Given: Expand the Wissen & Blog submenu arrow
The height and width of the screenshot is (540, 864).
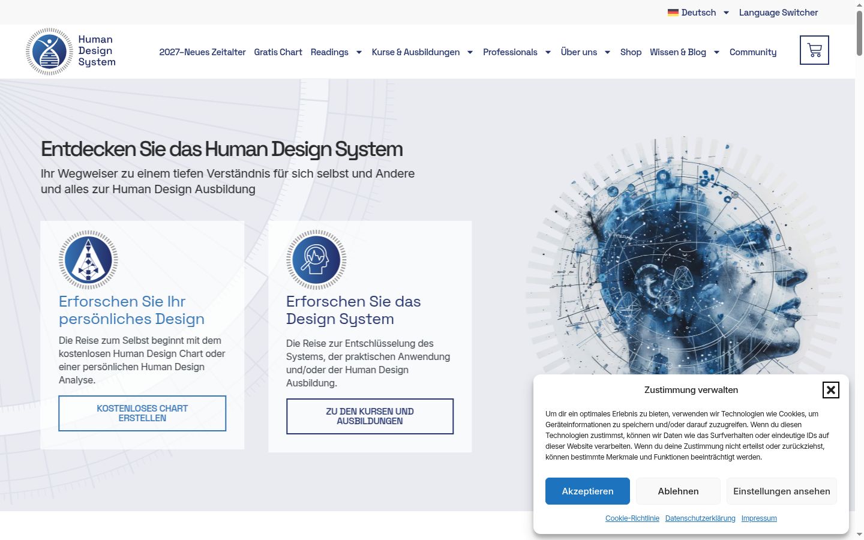Looking at the screenshot, I should coord(716,52).
